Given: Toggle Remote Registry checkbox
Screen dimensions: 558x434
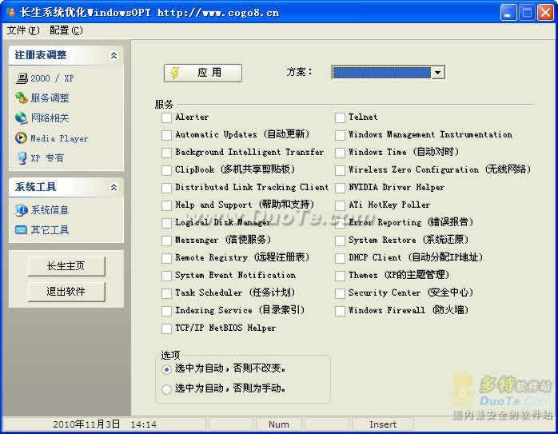Looking at the screenshot, I should [x=166, y=258].
